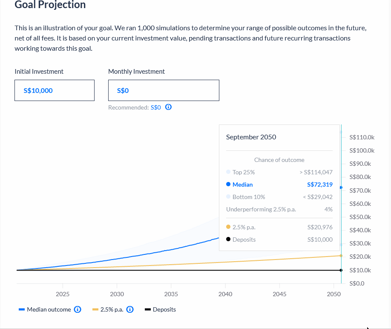Click info icon beside Median outcome legend

78,309
